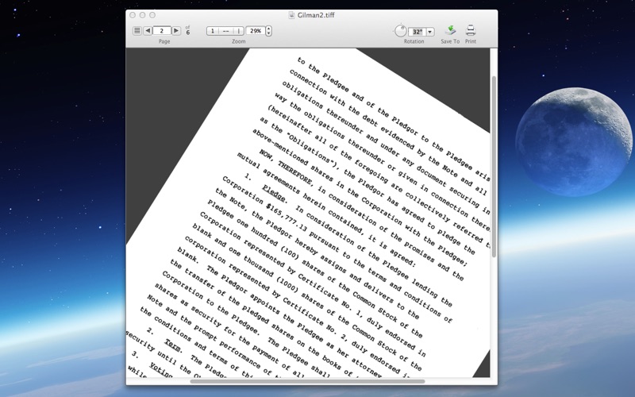This screenshot has height=397, width=635.
Task: Click the Gilman2.tiff window title text
Action: point(316,15)
